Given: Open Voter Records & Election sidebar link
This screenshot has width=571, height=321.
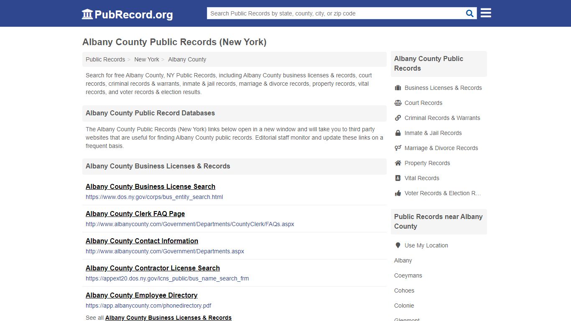Looking at the screenshot, I should click(443, 193).
